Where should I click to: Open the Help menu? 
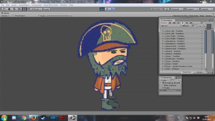71,5
